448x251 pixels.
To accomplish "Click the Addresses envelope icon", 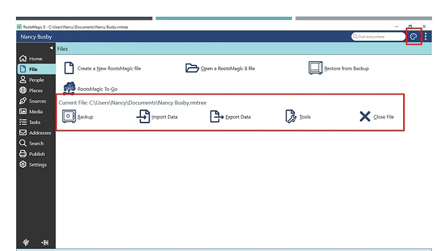I will point(23,132).
